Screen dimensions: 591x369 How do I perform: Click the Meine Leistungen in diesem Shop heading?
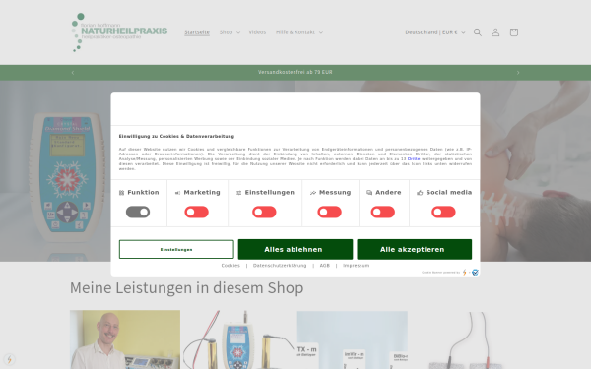point(186,288)
